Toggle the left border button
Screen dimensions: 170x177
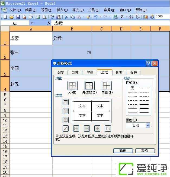76,128
